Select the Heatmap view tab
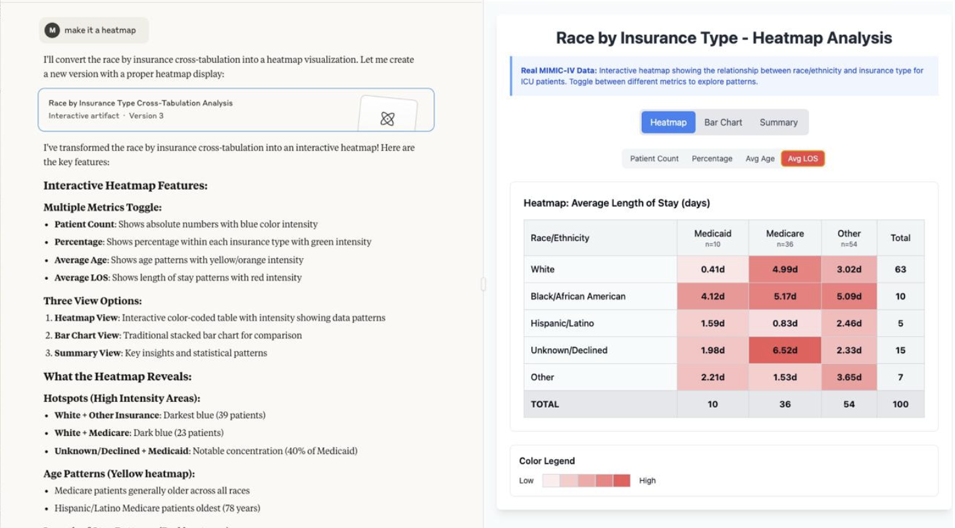The image size is (955, 528). pyautogui.click(x=668, y=122)
